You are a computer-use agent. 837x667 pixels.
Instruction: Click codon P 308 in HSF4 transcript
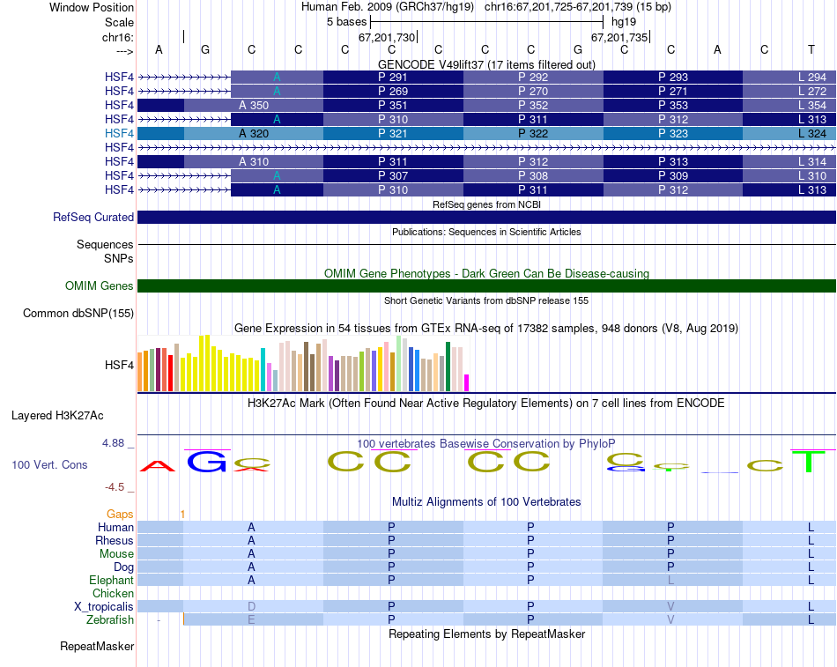[533, 175]
